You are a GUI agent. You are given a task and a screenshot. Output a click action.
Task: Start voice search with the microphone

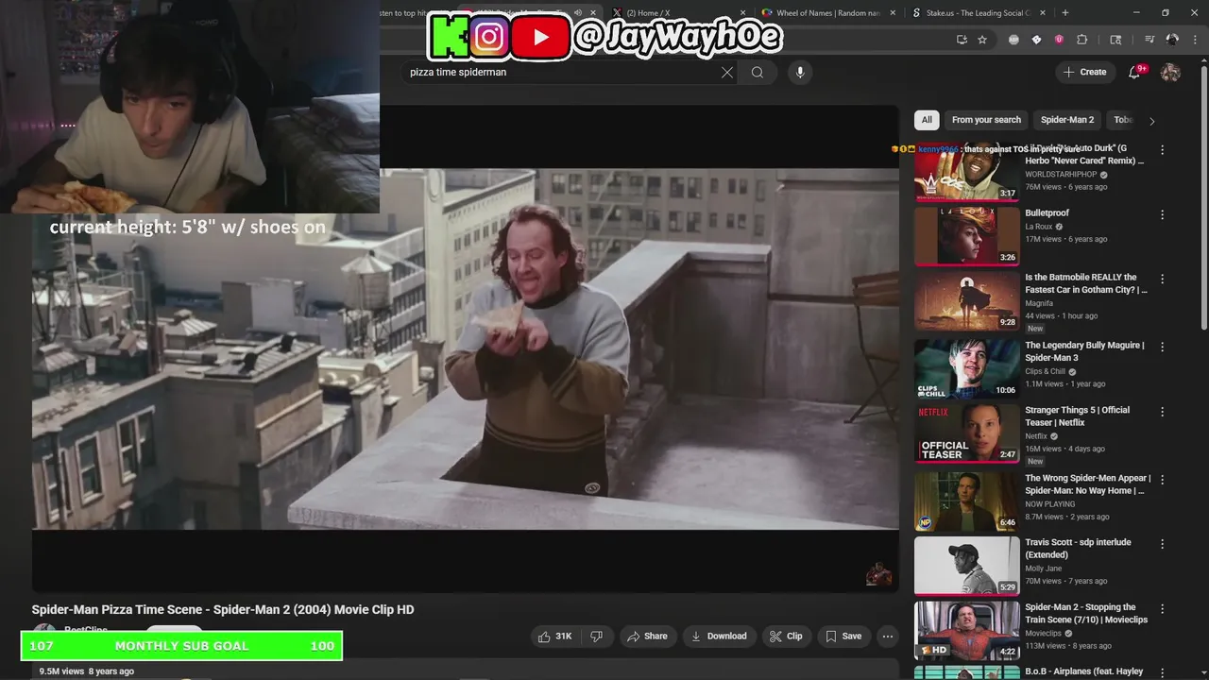coord(800,73)
